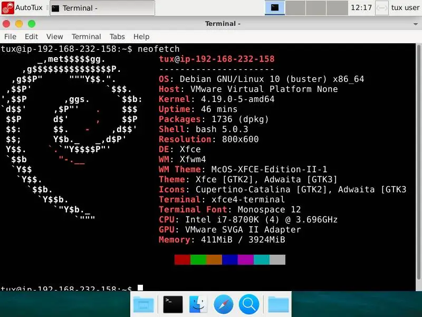Click the green color block
The image size is (422, 317).
(x=198, y=259)
